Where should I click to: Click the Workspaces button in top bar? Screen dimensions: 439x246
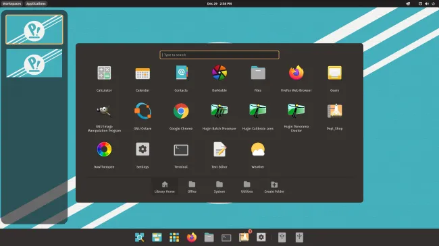[11, 3]
